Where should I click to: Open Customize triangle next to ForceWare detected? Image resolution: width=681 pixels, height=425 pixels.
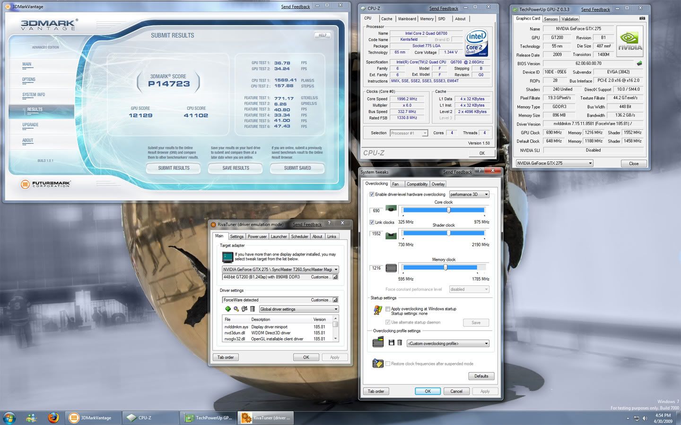coord(335,300)
